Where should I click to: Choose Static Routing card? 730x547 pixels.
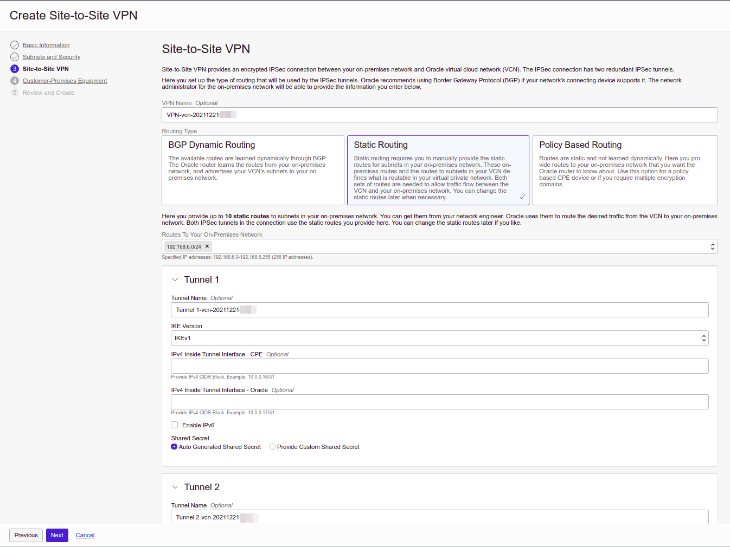(438, 170)
